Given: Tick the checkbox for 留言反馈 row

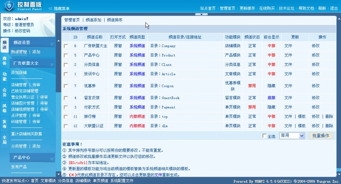Looking at the screenshot, I should (66, 98).
